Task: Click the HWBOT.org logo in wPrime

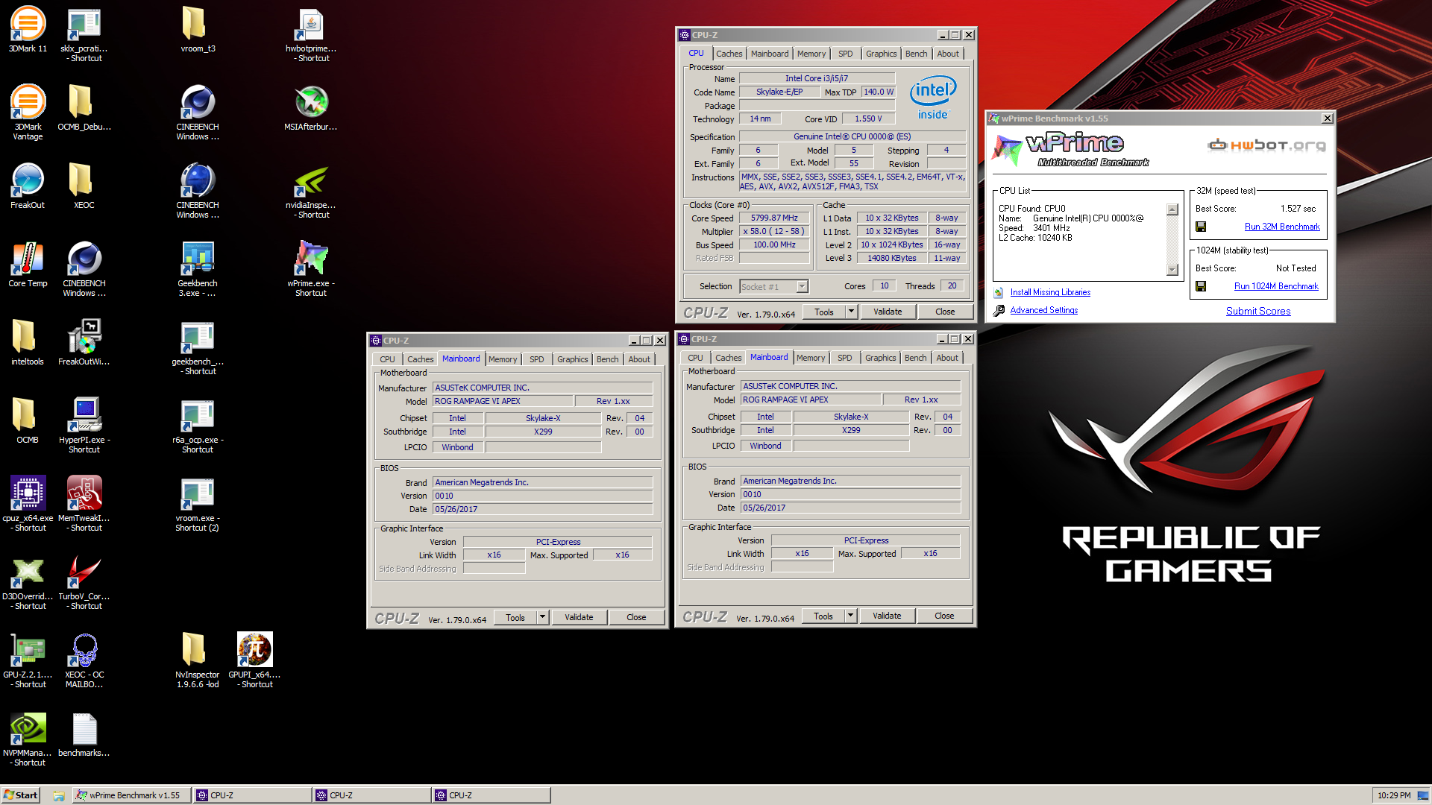Action: (x=1267, y=145)
